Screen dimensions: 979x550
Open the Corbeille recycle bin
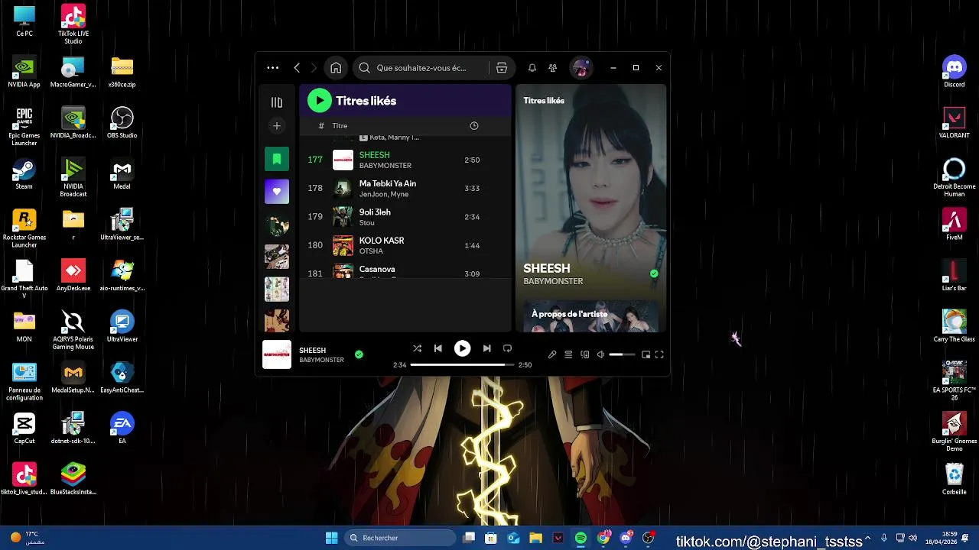(x=955, y=480)
